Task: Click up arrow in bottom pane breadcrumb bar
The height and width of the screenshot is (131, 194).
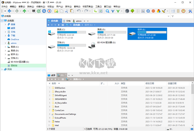Action: 55,79
